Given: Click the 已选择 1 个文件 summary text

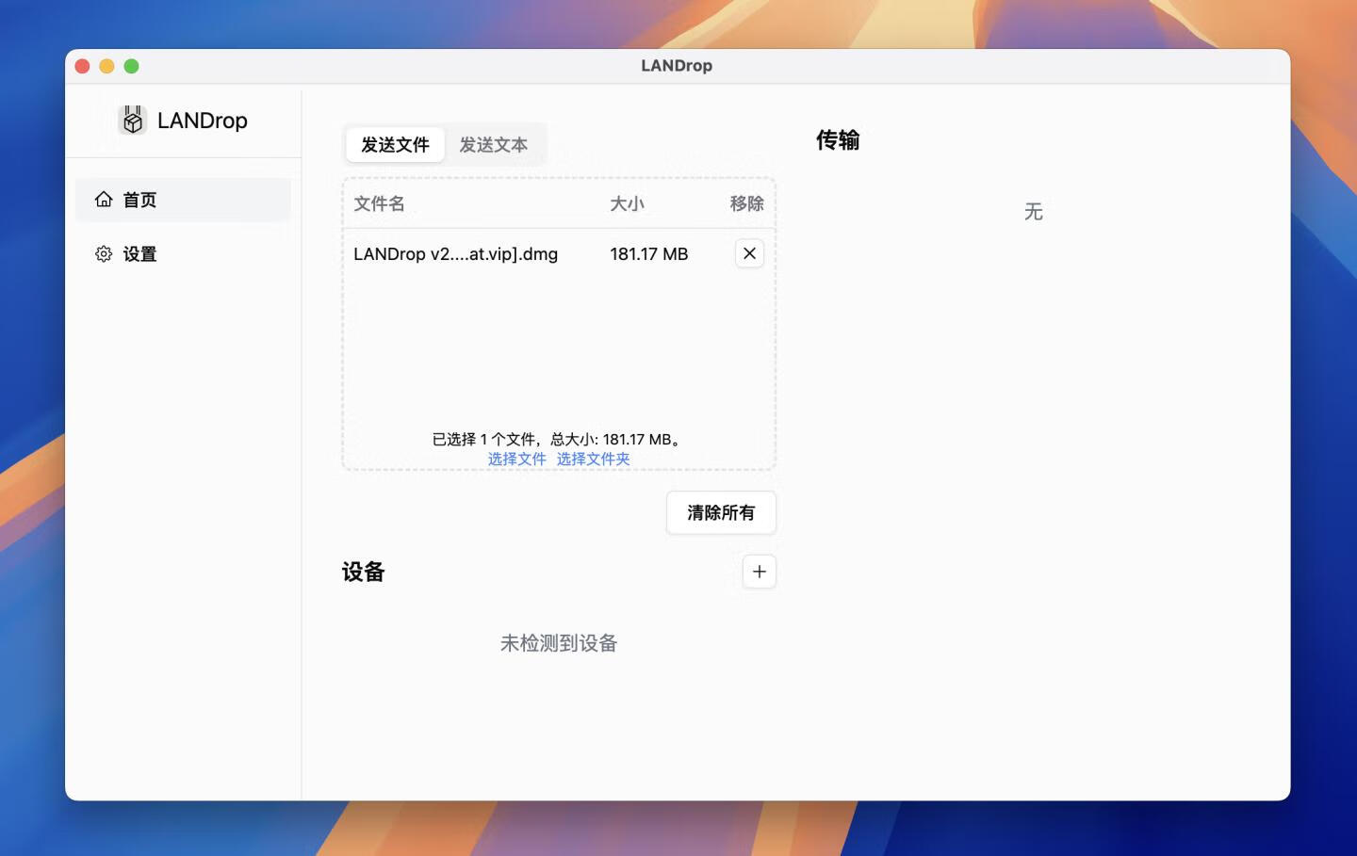Looking at the screenshot, I should [x=558, y=439].
